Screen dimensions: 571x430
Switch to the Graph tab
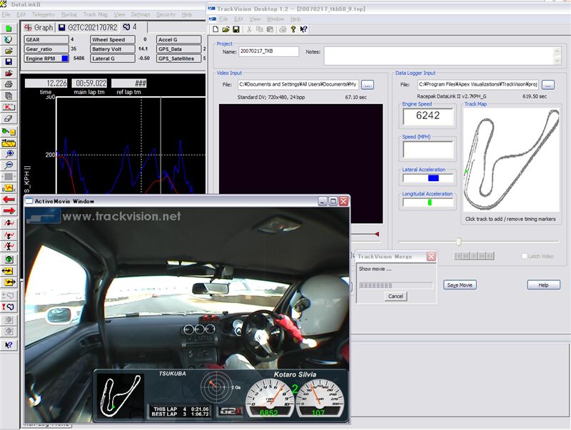39,27
